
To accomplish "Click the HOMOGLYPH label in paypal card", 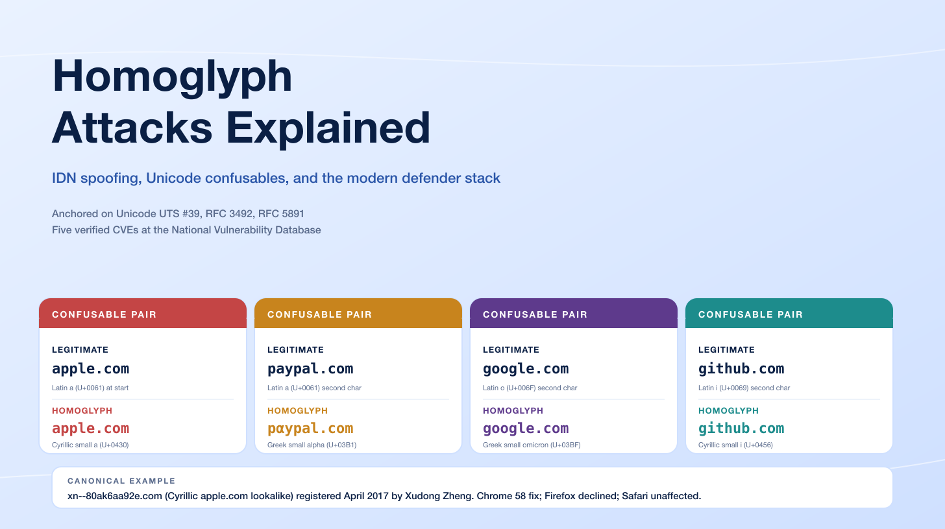I will 298,411.
